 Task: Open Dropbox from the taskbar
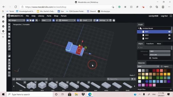coord(83,94)
